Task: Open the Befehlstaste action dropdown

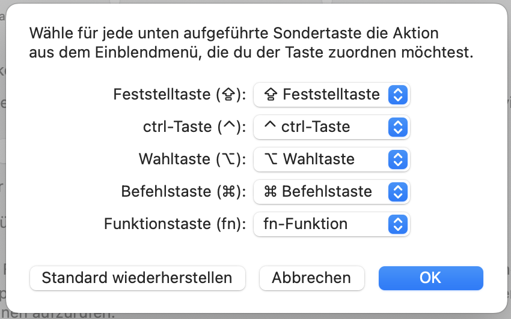Action: [x=331, y=191]
